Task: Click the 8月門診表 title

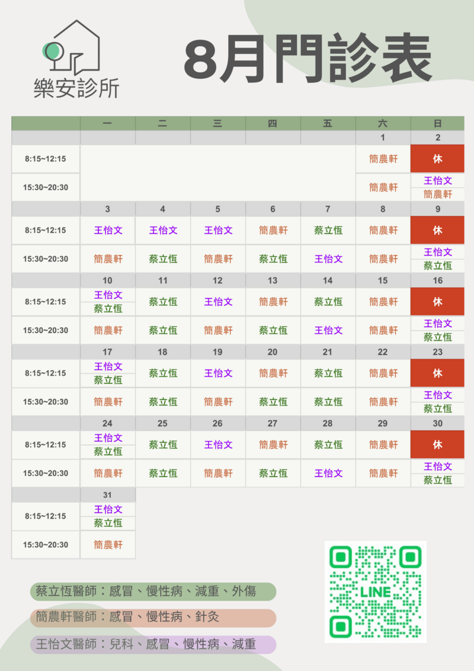Action: point(308,59)
